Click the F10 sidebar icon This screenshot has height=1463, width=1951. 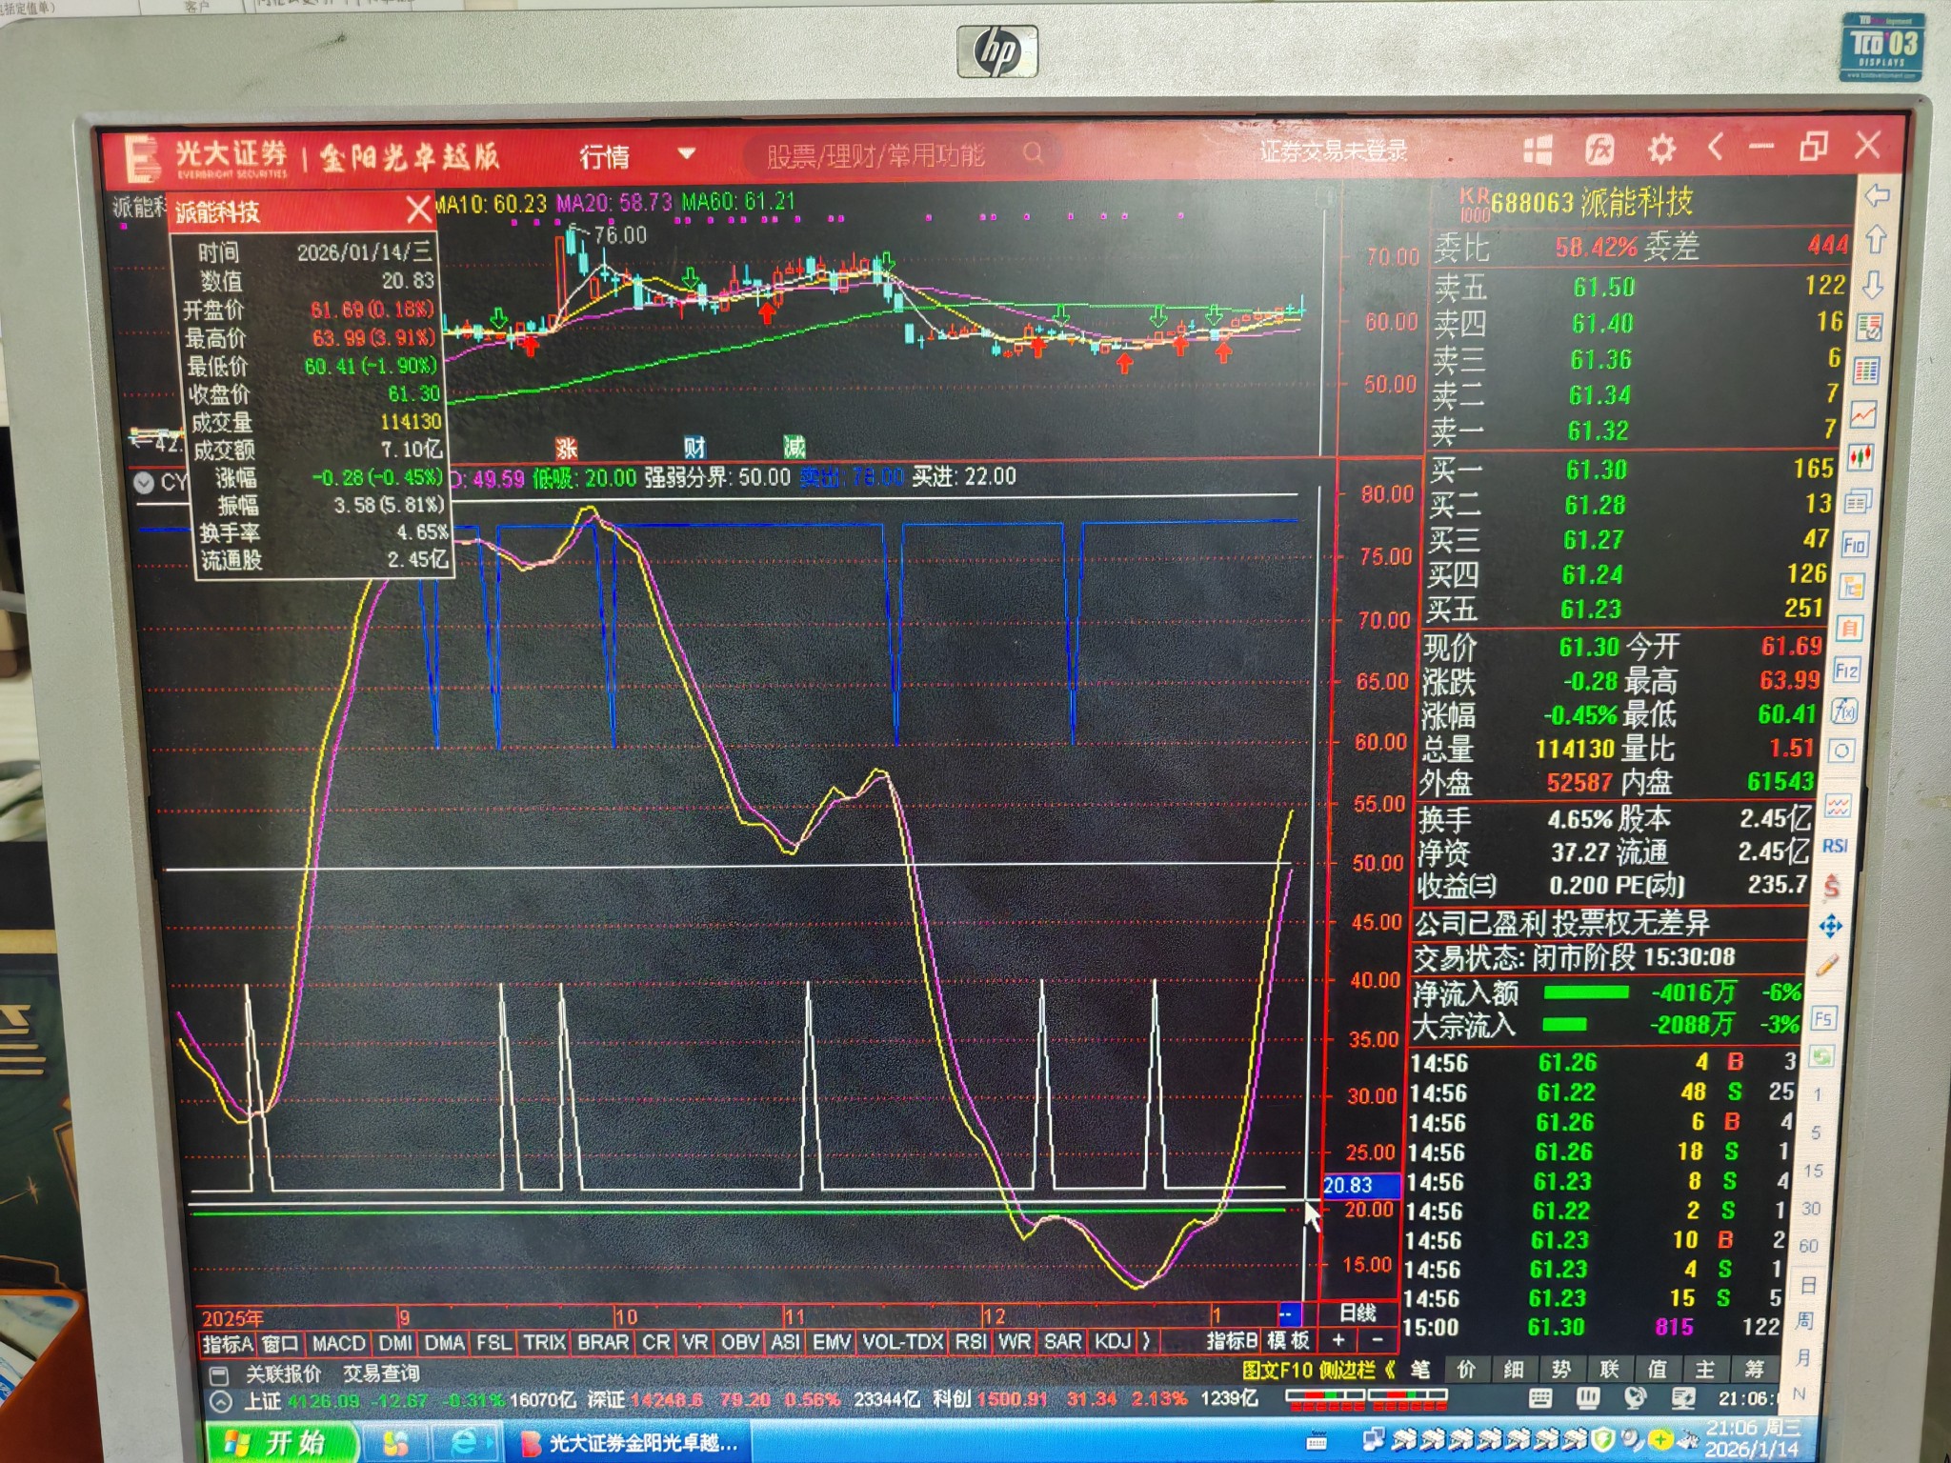point(1854,546)
